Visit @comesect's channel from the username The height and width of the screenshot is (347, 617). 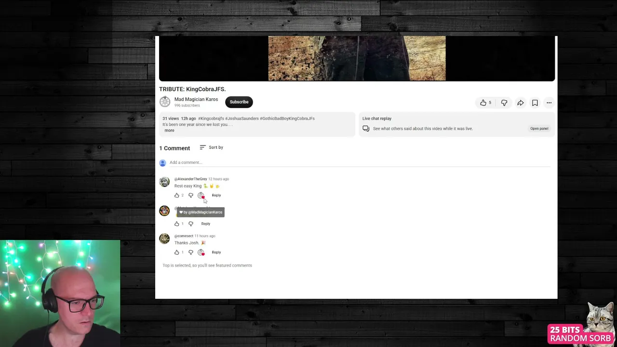(x=184, y=236)
